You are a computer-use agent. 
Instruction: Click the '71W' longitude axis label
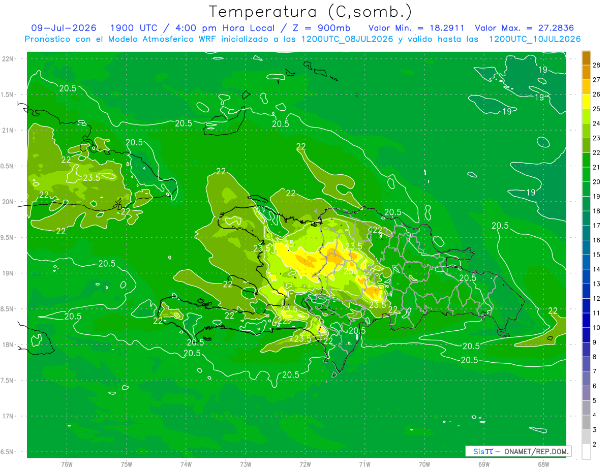point(364,464)
